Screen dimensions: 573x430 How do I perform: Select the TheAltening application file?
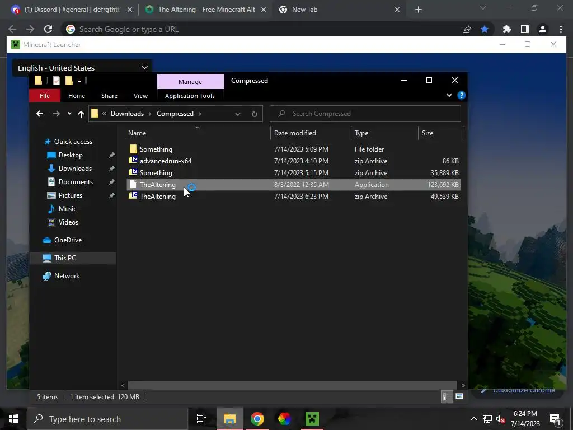293,185
